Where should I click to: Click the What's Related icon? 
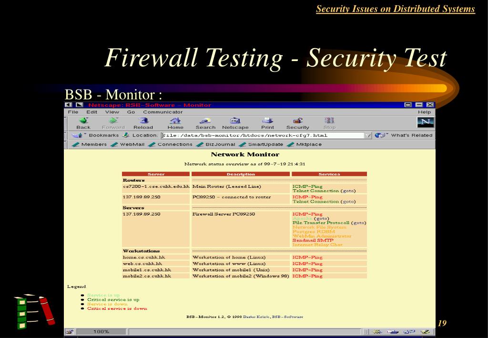(380, 135)
